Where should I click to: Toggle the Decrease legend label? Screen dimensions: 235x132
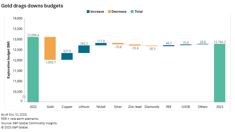tap(119, 12)
